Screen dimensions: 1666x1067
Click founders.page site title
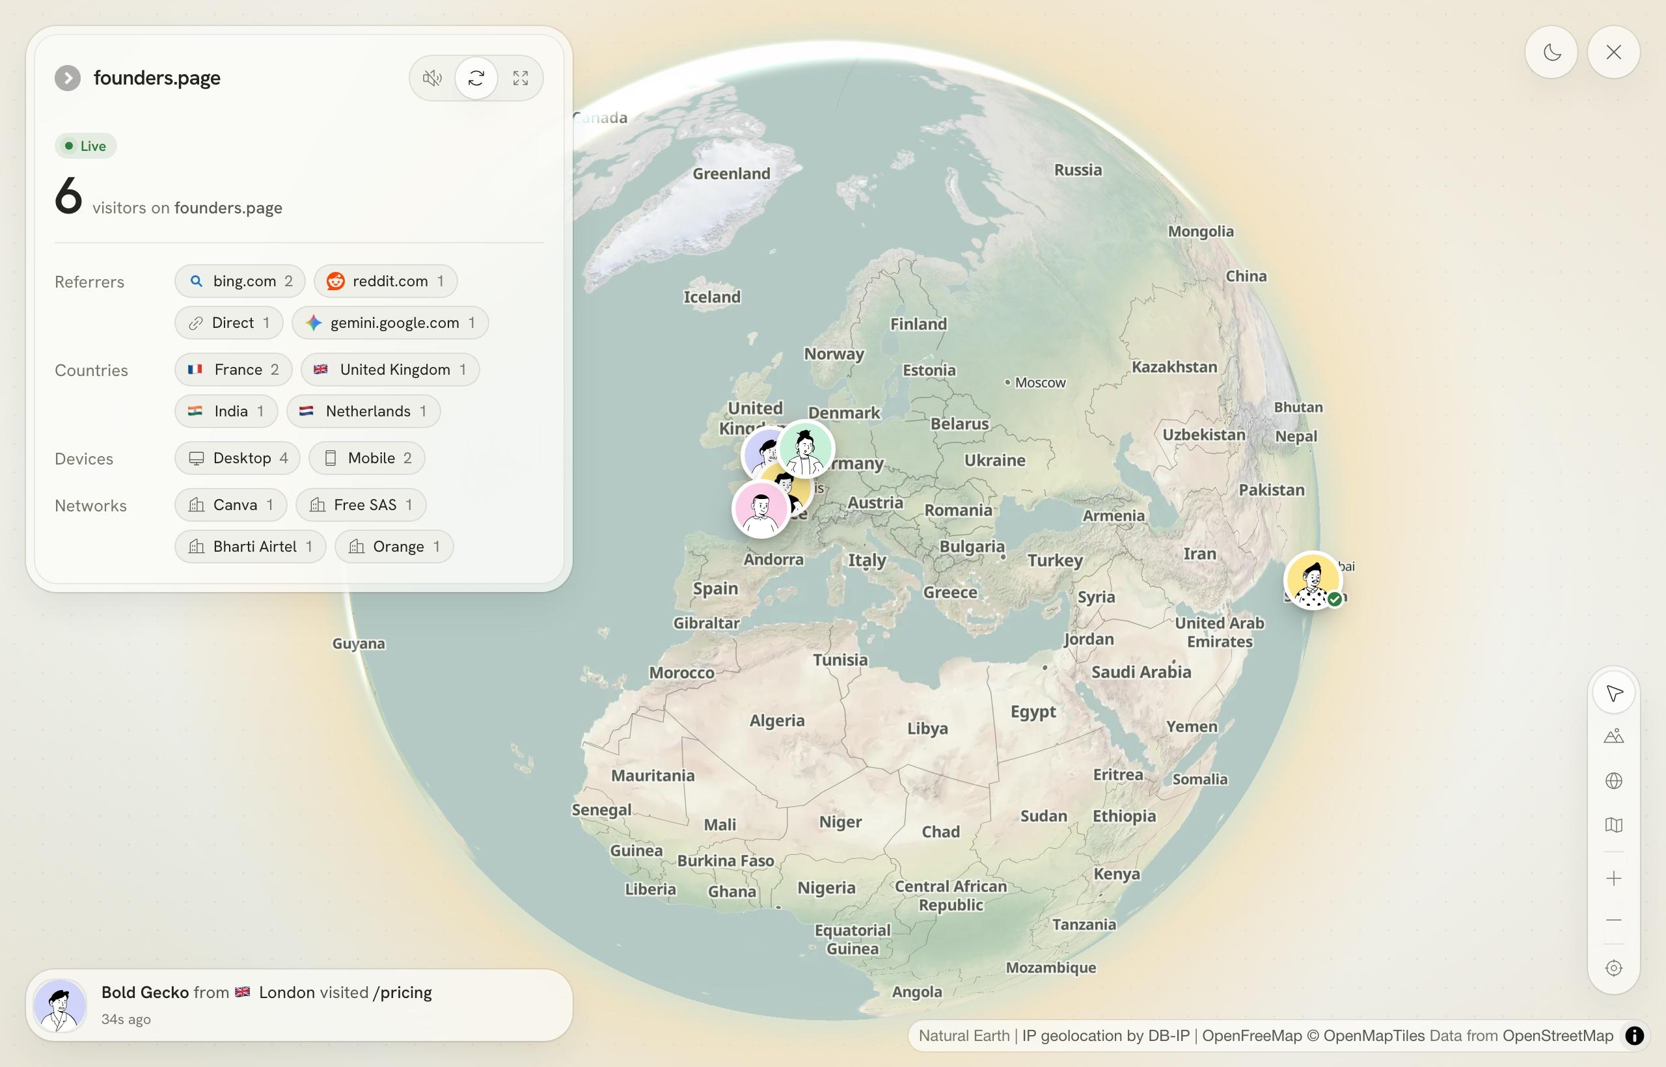[157, 77]
